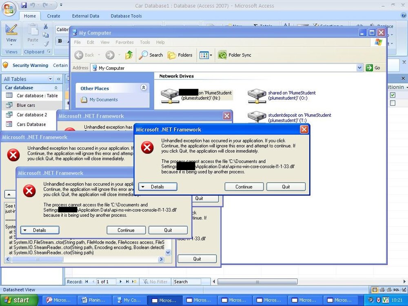Open Customize Quick Access Toolbar dropdown
408x306 pixels.
[x=61, y=5]
